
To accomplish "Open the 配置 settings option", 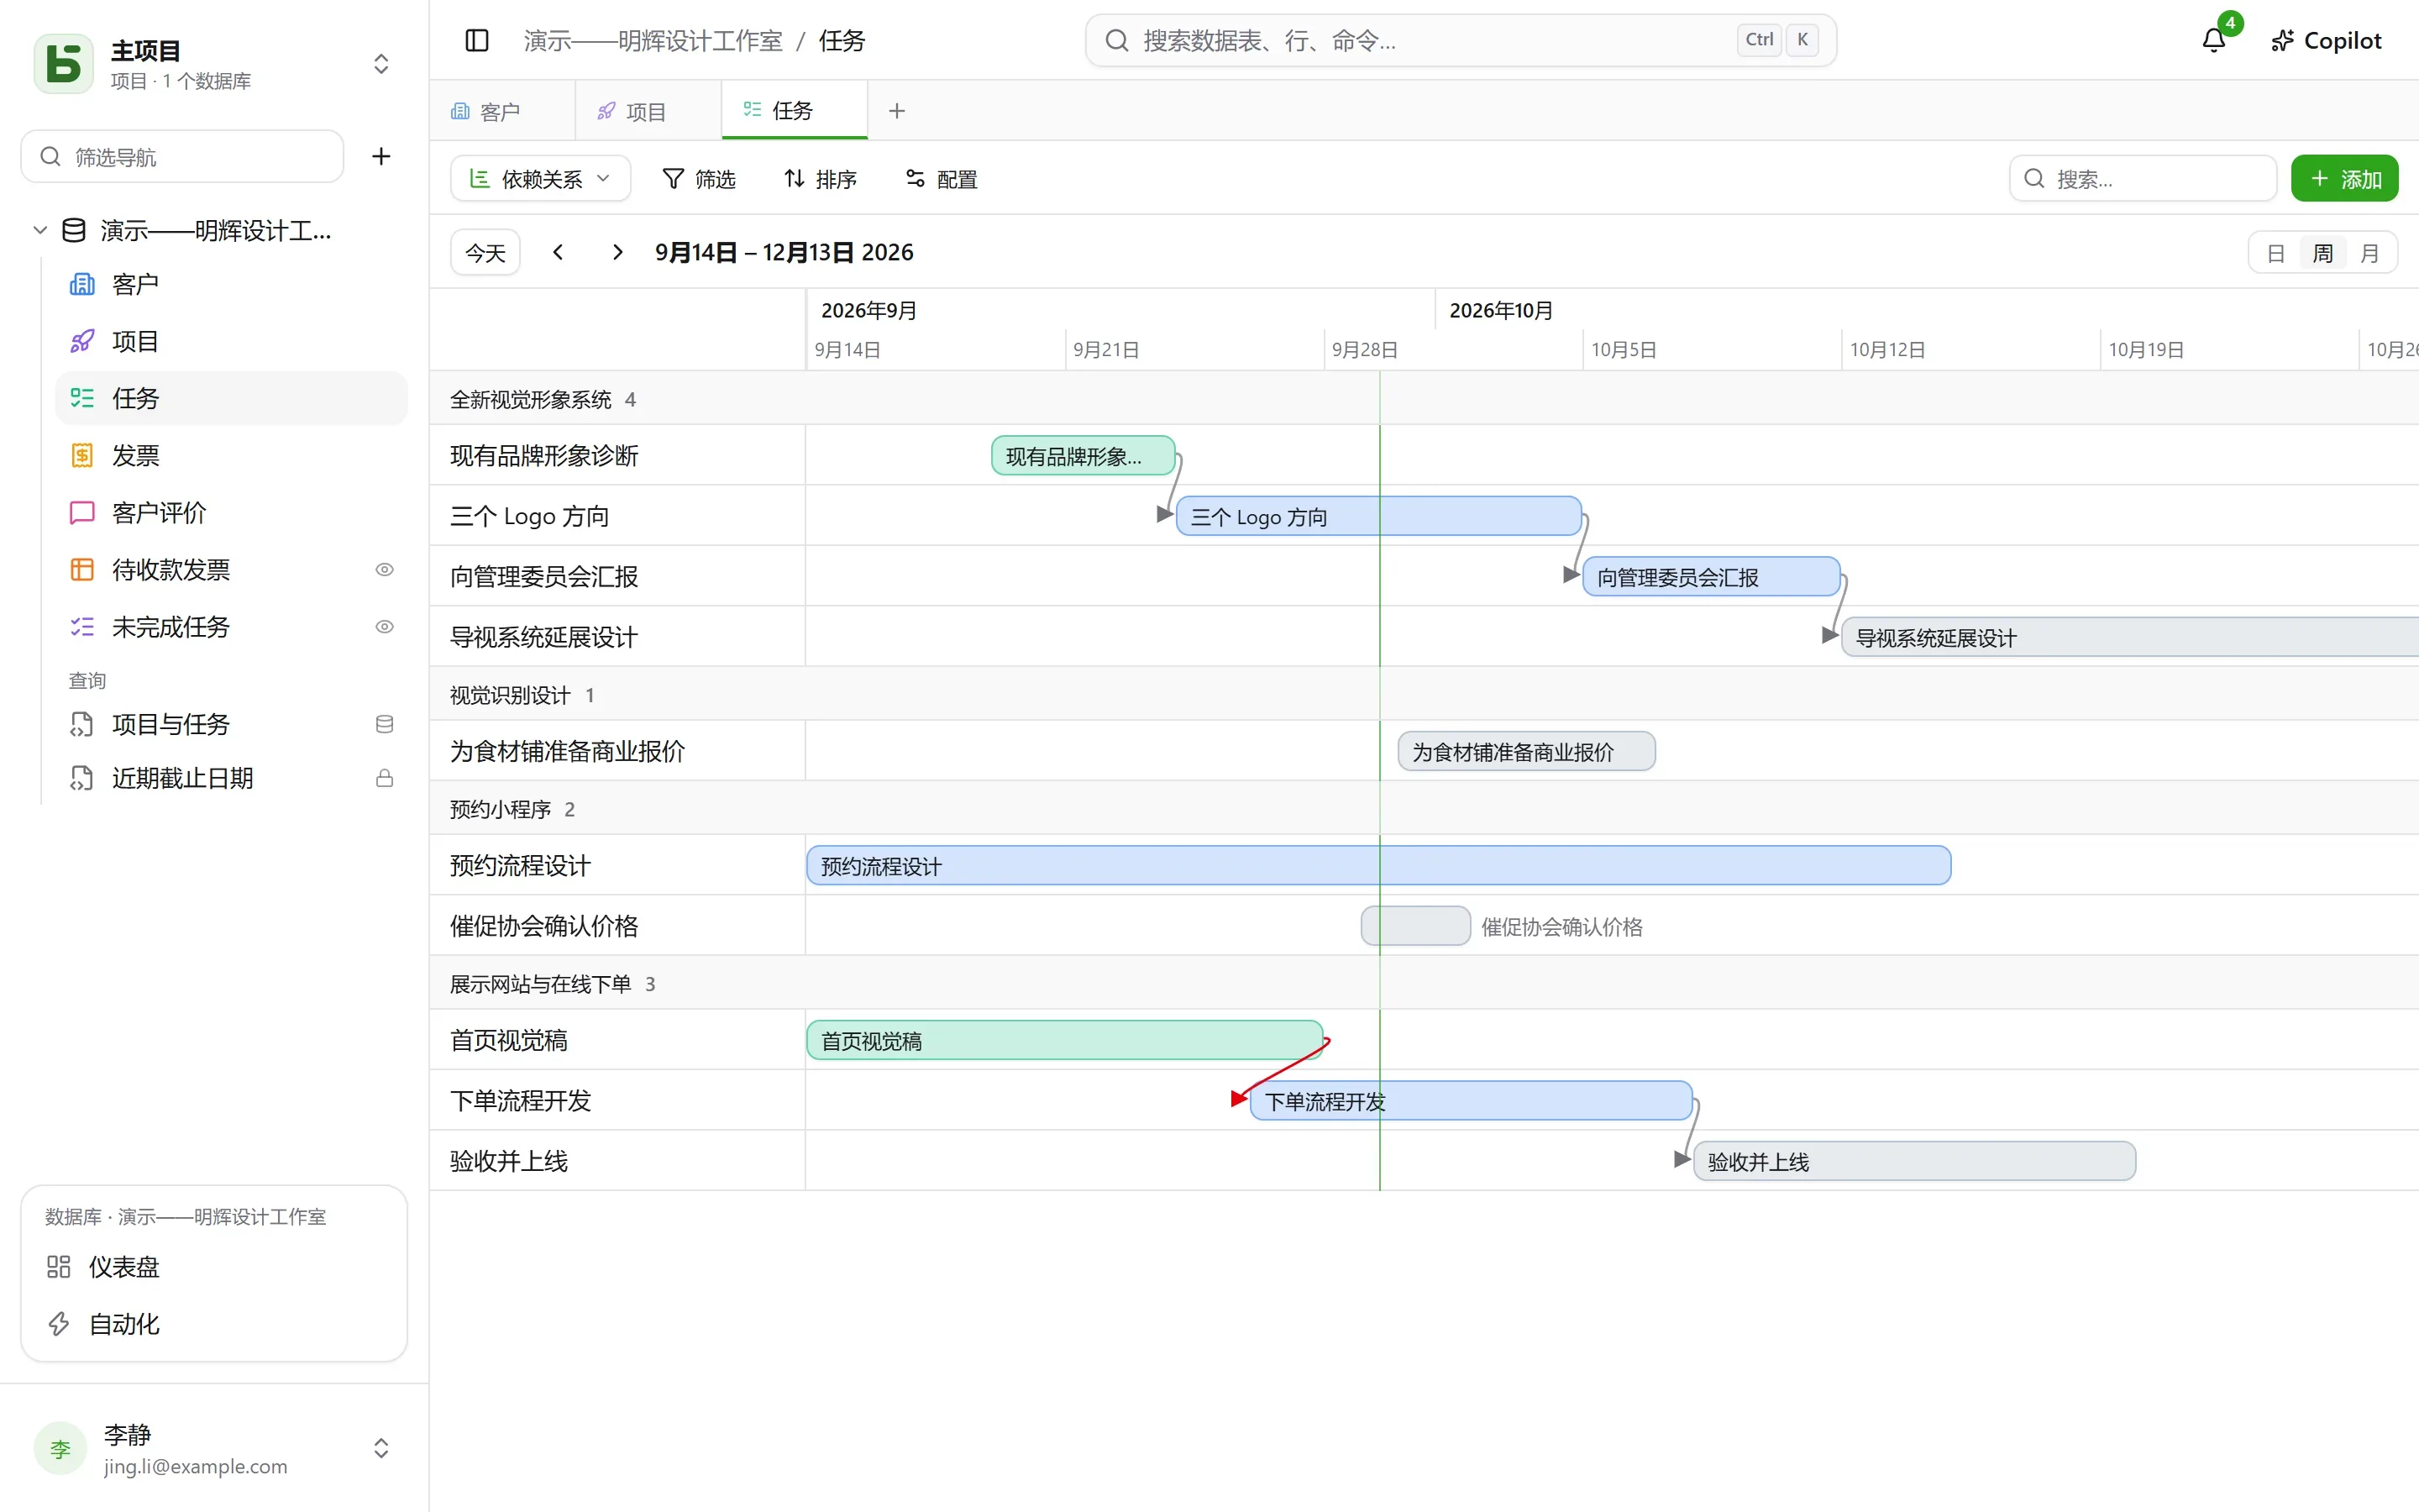I will tap(941, 178).
